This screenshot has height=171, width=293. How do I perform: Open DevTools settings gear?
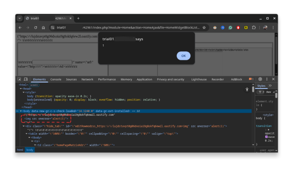click(x=260, y=79)
